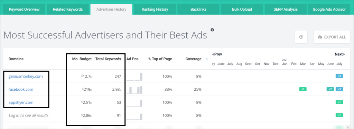
Task: Click «Prev to view earlier months
Action: point(217,54)
